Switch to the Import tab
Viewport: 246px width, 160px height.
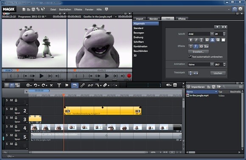pyautogui.click(x=140, y=19)
